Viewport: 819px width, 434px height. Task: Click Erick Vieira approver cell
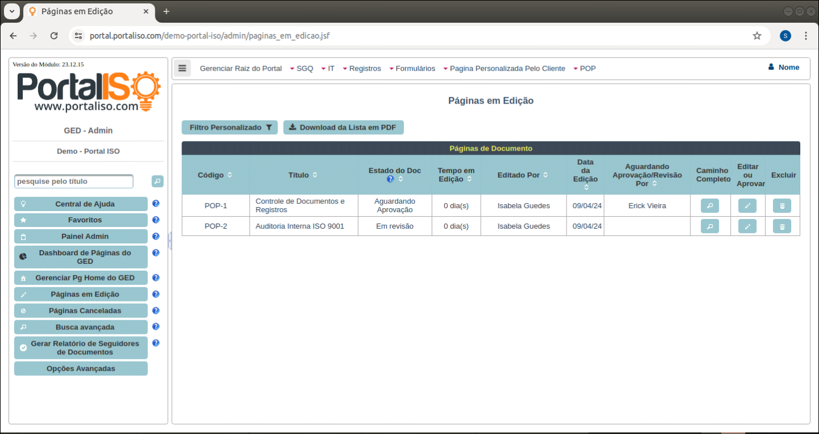(x=647, y=205)
